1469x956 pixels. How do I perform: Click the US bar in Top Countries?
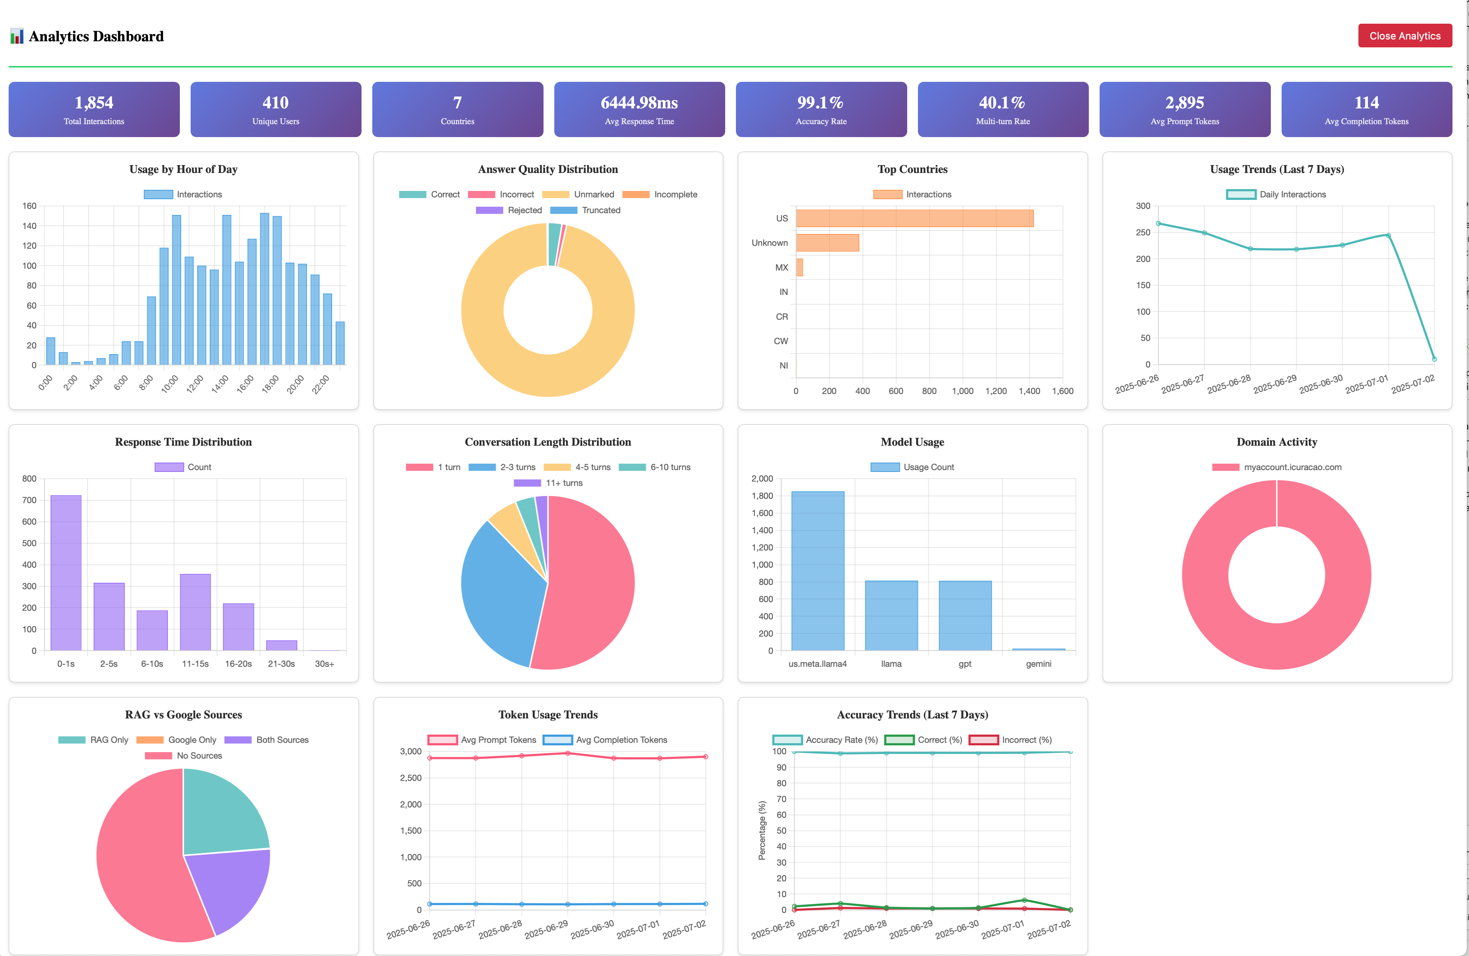pyautogui.click(x=914, y=219)
